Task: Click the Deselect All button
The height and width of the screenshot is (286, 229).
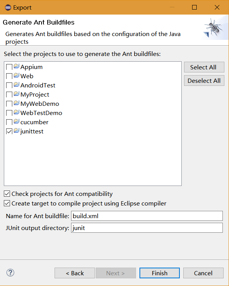Action: [204, 81]
